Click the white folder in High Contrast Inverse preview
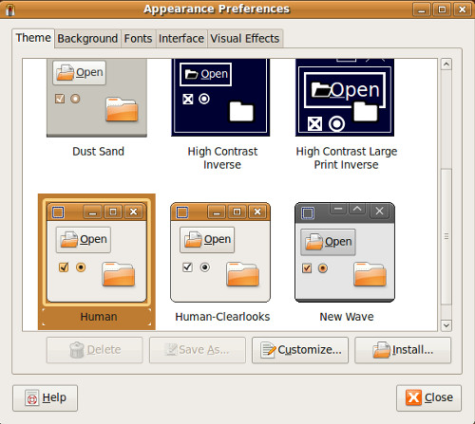This screenshot has height=424, width=475. point(241,111)
